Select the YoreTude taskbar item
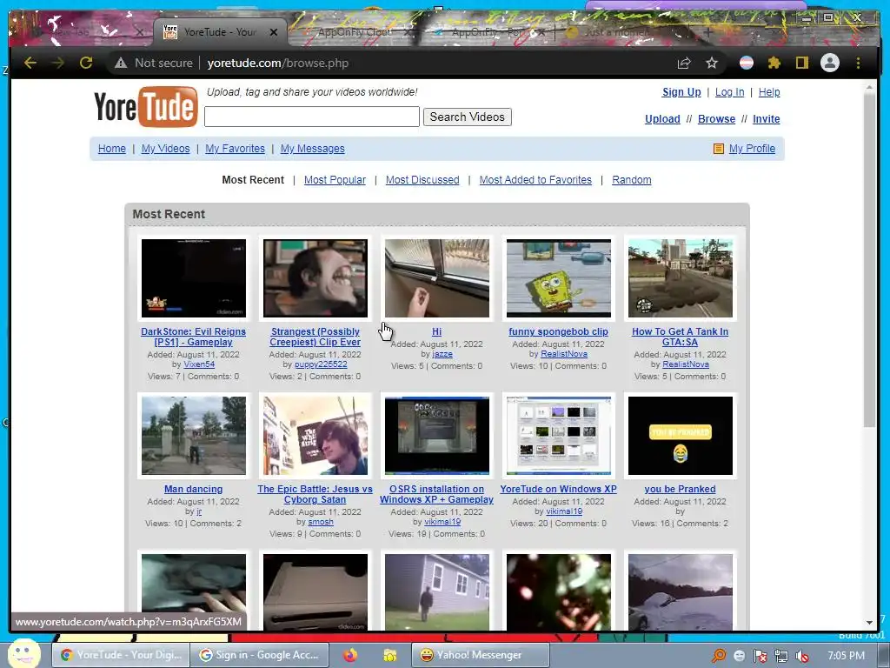The image size is (890, 668). click(x=121, y=655)
